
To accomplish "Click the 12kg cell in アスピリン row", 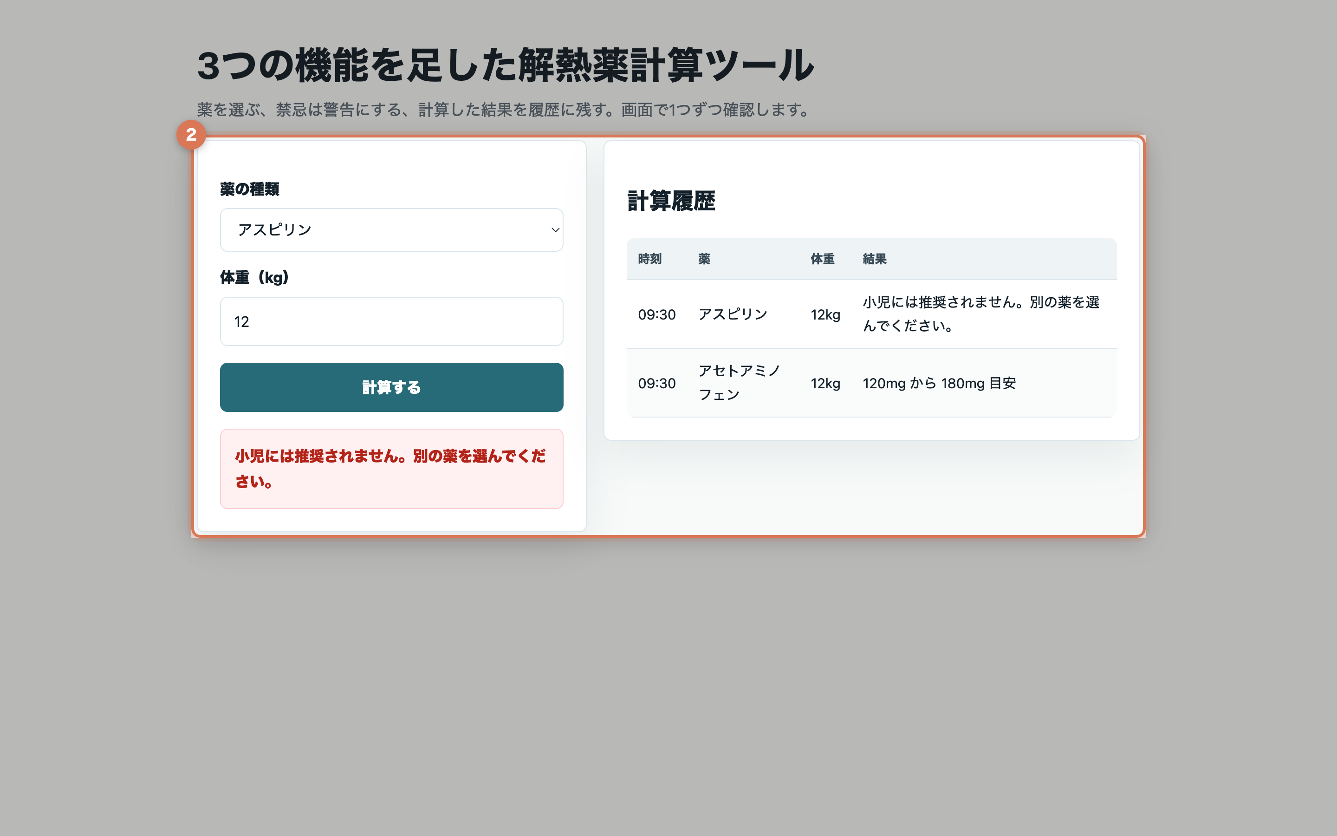I will 825,314.
